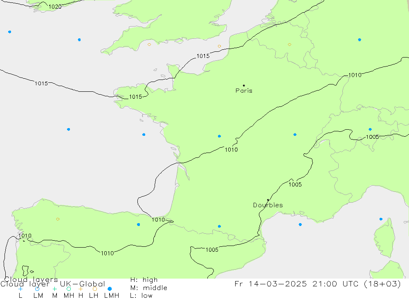This screenshot has width=409, height=299.
Task: Select the Paris city dot marker
Action: [244, 85]
